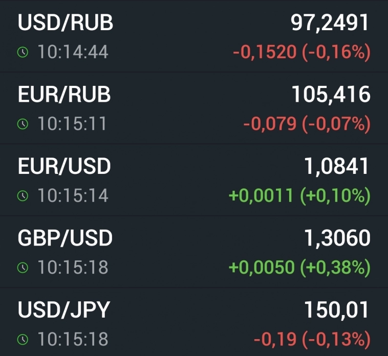Click the green +0,0011 (+0,10%) change
This screenshot has width=388, height=356.
(299, 195)
